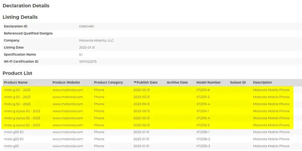This screenshot has width=302, height=151.
Task: Click the Description column header
Action: [x=263, y=82]
